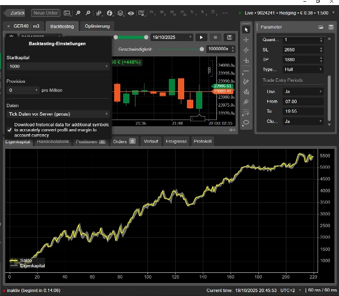Select the freehand pencil drawing tool

pos(246,82)
